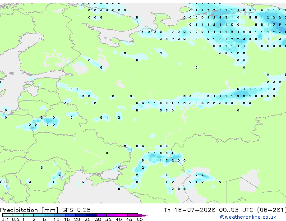Image resolution: width=286 pixels, height=221 pixels.
Task: Click the '00..03 UTC' time range text
Action: point(236,210)
